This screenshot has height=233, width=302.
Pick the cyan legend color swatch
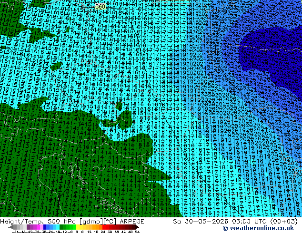tap(58, 227)
